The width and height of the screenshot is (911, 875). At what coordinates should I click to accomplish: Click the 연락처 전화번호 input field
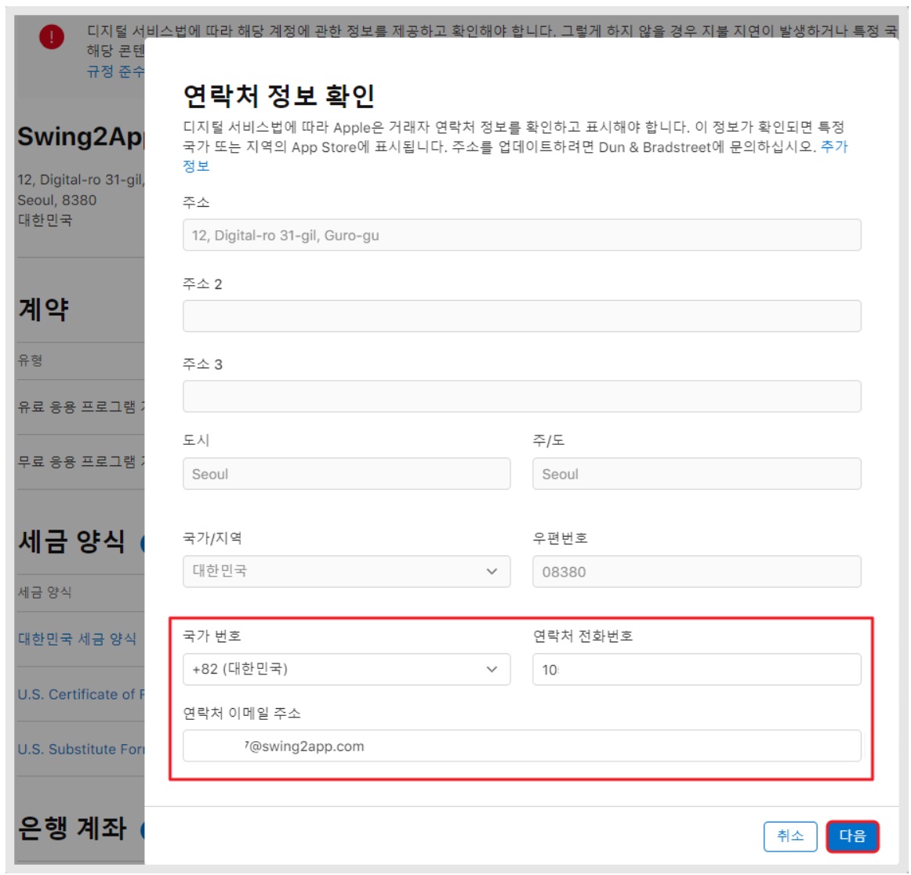[x=697, y=670]
